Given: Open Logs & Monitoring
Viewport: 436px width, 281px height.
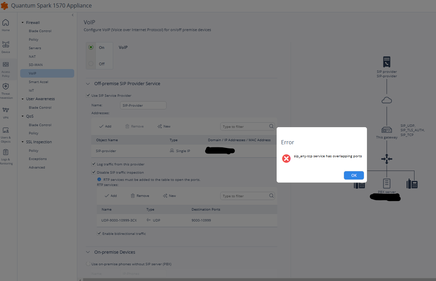Looking at the screenshot, I should tap(5, 156).
